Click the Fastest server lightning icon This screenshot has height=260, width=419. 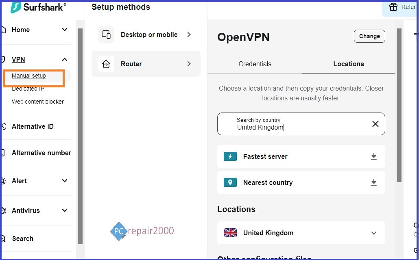(230, 156)
